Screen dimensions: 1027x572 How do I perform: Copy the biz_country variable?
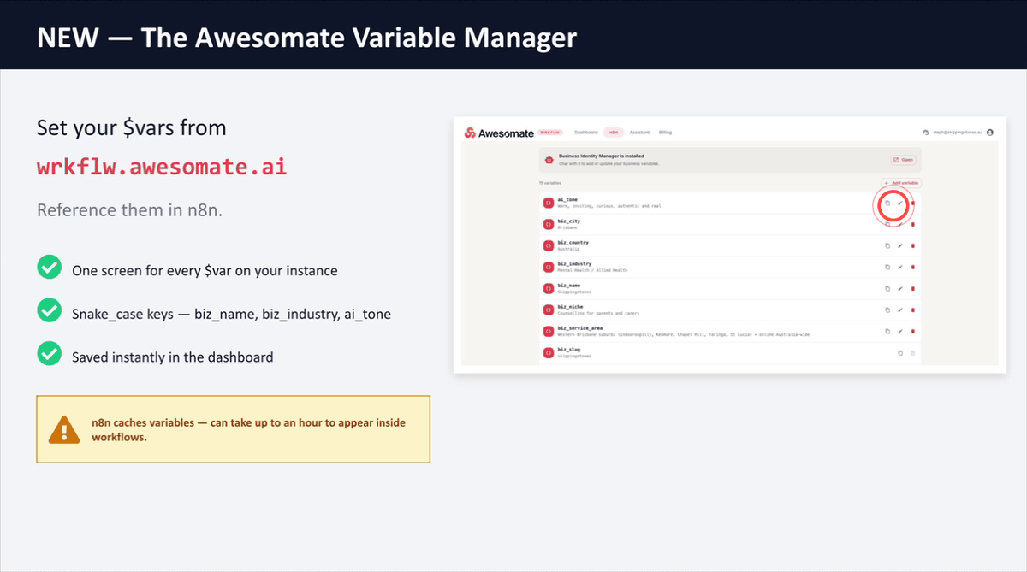(887, 245)
